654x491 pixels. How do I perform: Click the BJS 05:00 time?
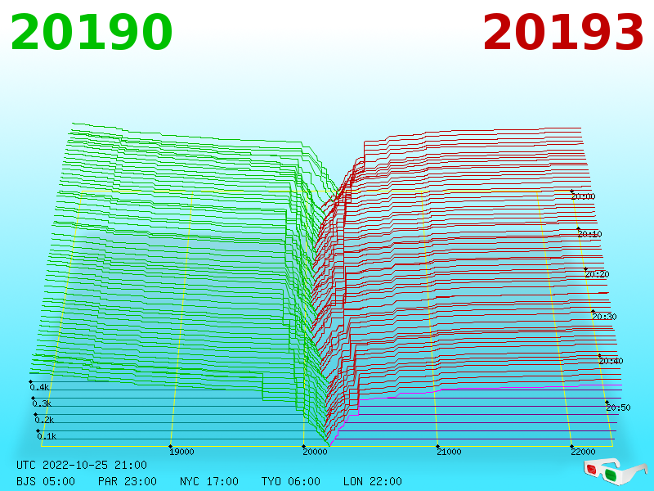(46, 481)
